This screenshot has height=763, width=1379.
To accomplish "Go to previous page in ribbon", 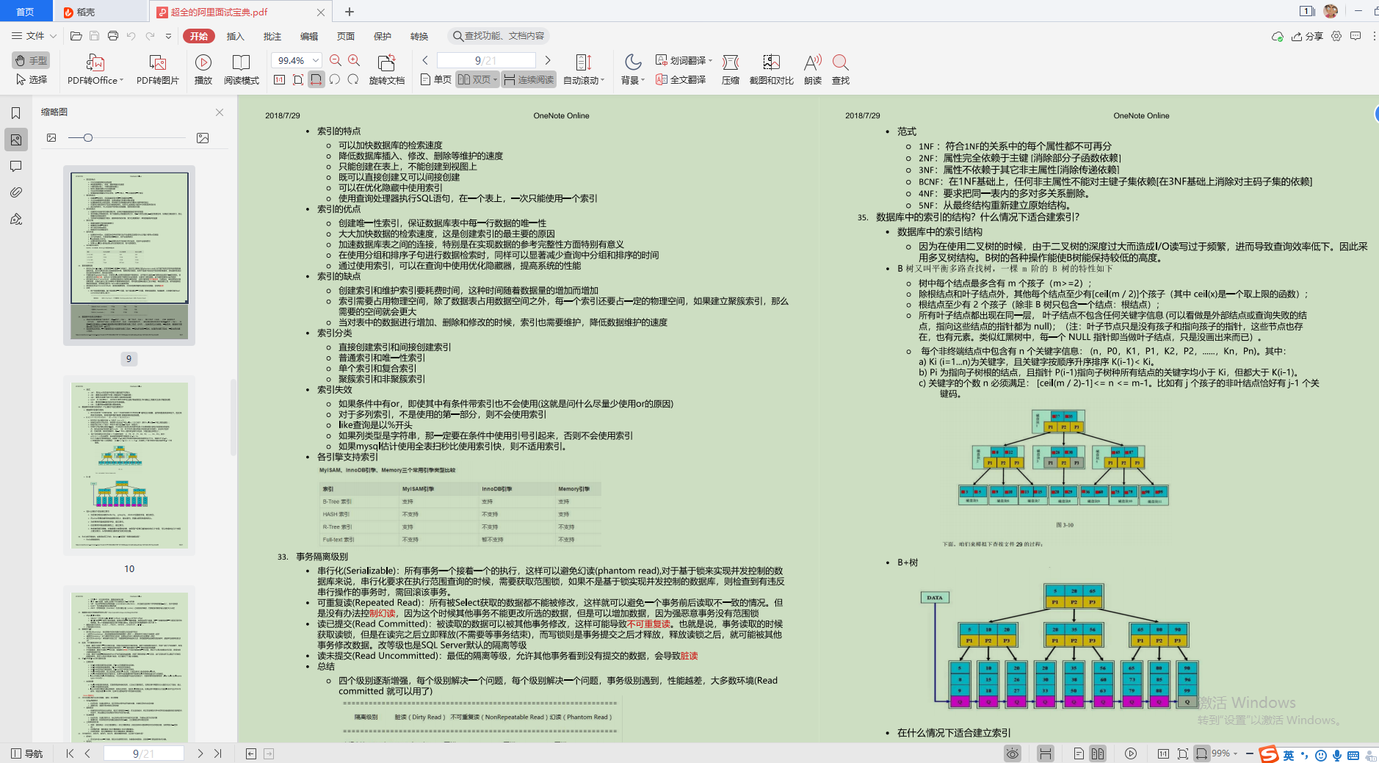I will [425, 60].
